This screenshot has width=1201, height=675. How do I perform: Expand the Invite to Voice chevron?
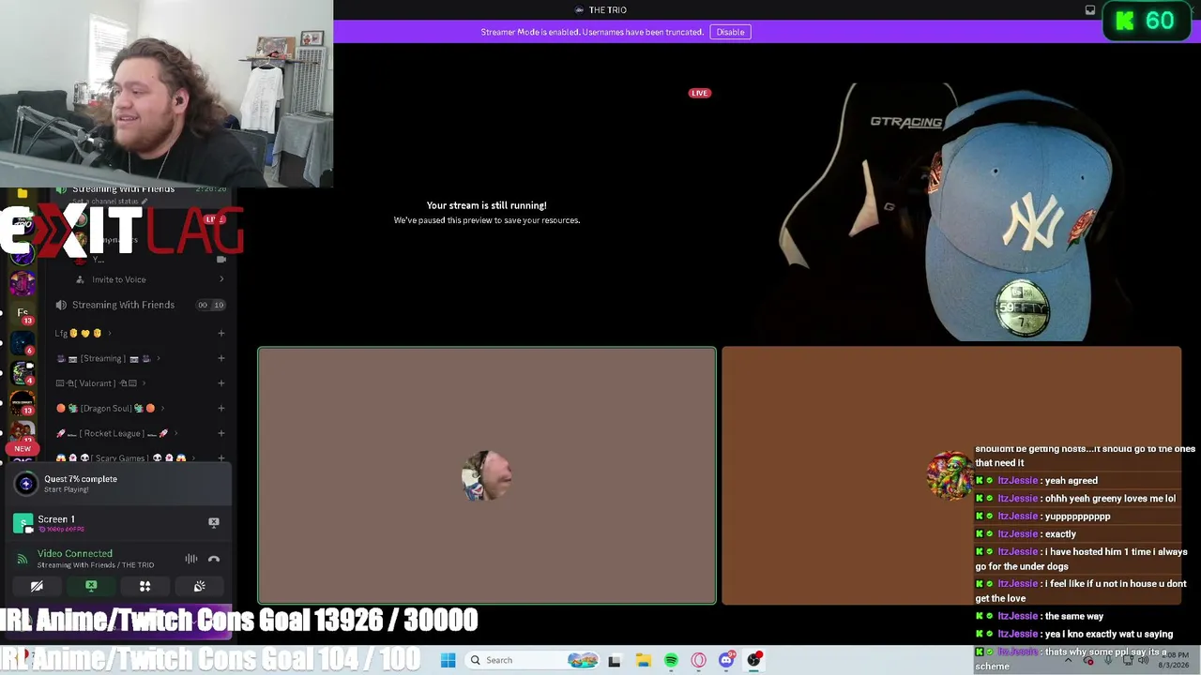pos(221,279)
